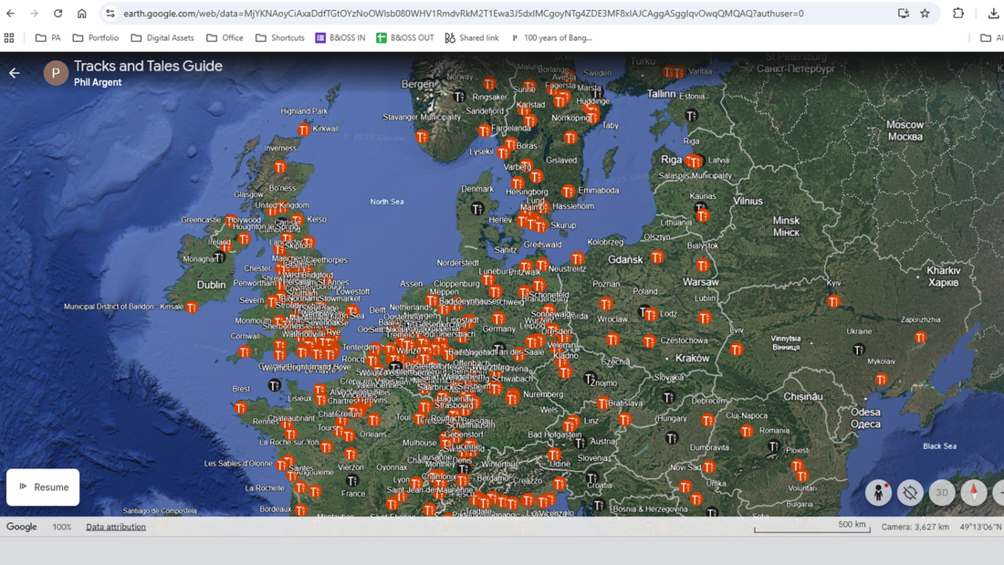Click the fly-to-location target icon
The width and height of the screenshot is (1004, 565).
pos(910,493)
